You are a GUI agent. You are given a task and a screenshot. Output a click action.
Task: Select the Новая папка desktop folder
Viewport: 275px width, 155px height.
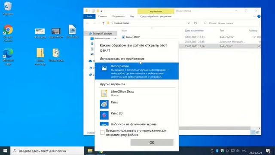click(56, 55)
